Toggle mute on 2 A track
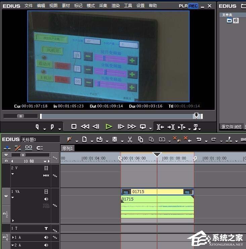 tap(46, 245)
